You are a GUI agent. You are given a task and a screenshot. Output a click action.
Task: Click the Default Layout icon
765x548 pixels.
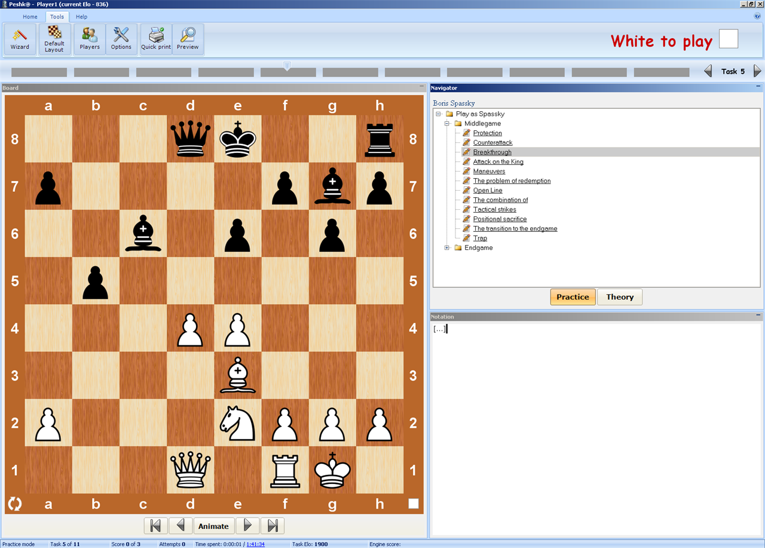click(x=54, y=39)
